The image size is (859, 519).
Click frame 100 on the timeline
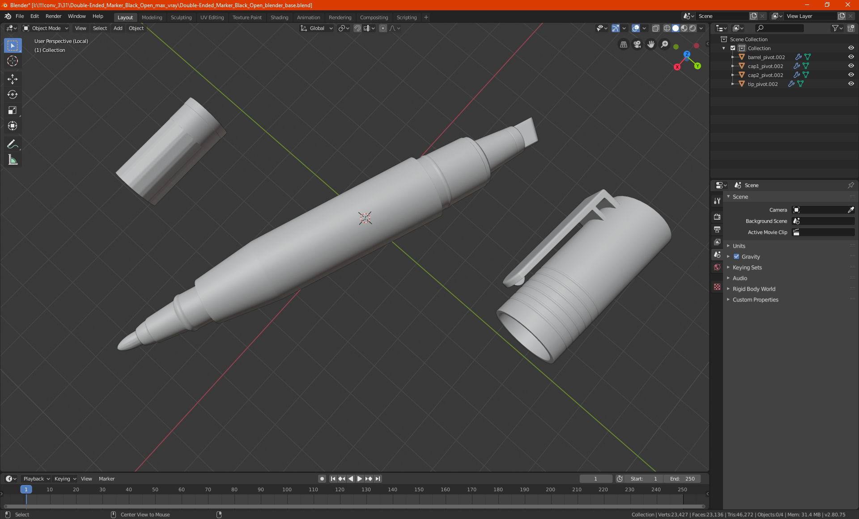(x=287, y=489)
